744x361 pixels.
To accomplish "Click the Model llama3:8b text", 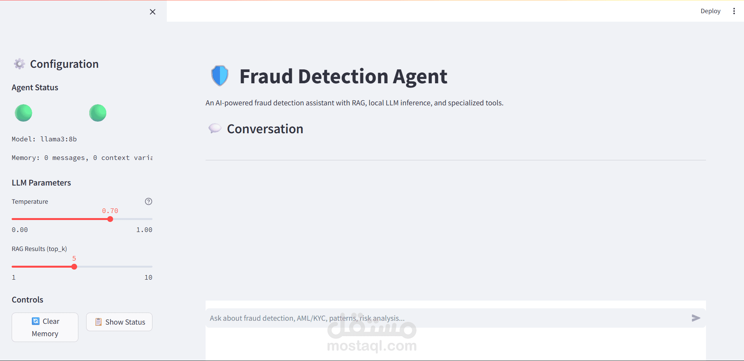I will click(x=44, y=139).
